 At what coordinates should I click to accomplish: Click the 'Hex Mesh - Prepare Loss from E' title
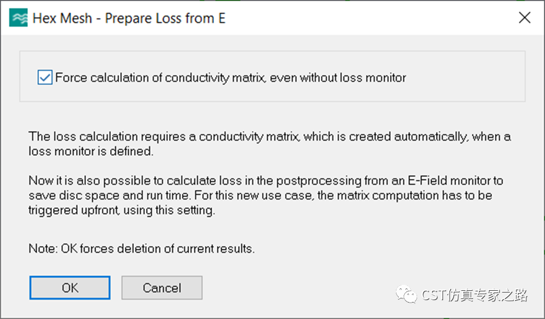pyautogui.click(x=129, y=18)
